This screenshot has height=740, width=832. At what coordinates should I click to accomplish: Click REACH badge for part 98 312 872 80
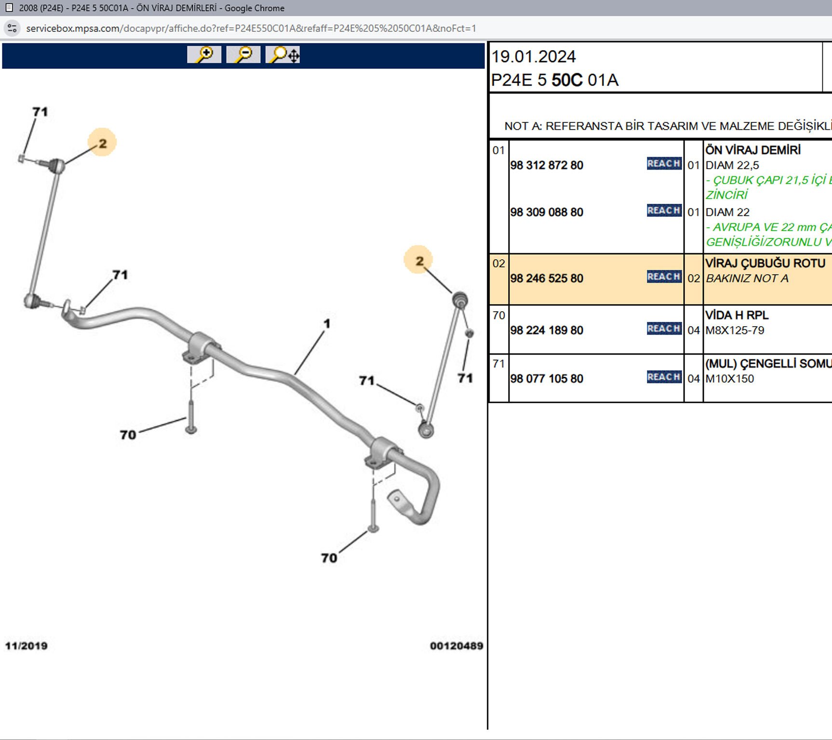664,164
